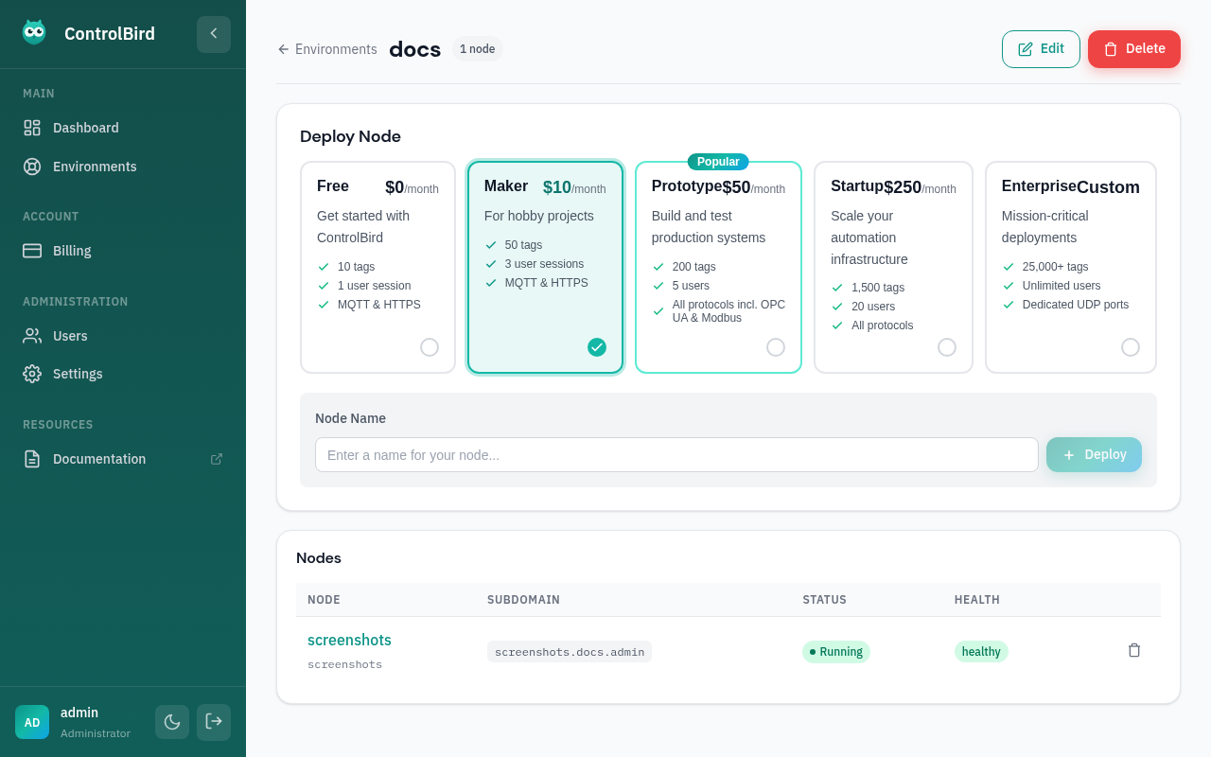
Task: Select the Enterprise plan radio button
Action: point(1131,347)
